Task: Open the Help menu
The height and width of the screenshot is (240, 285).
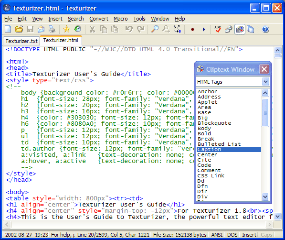Action: click(180, 19)
